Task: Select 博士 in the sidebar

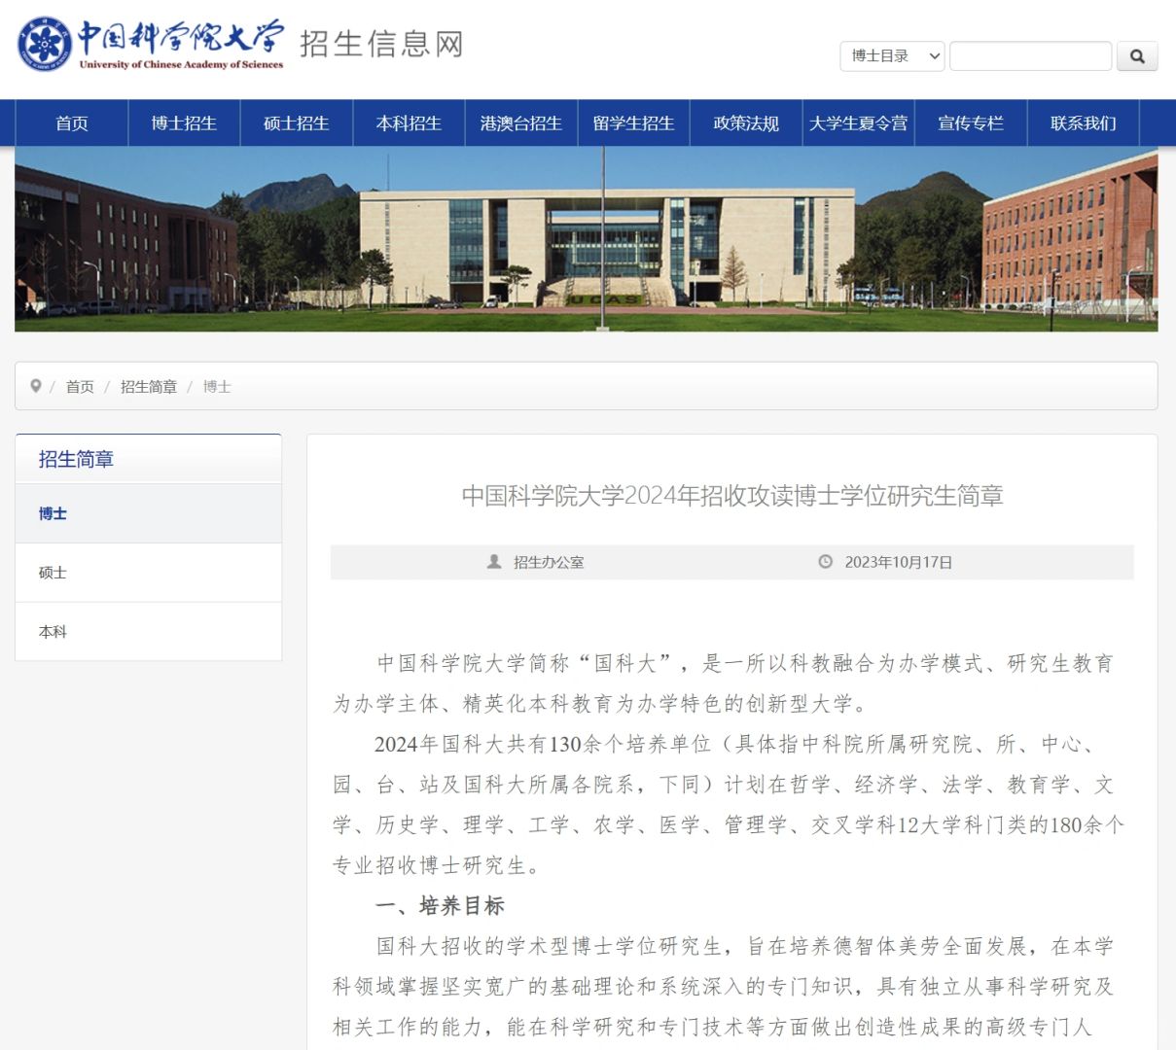Action: click(149, 513)
